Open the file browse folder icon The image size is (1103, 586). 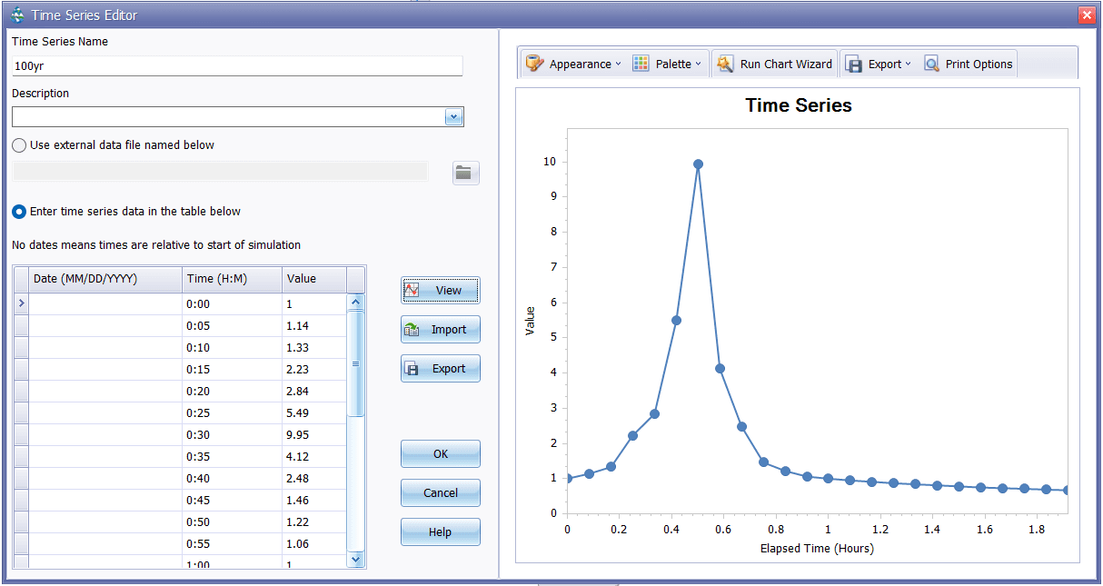click(464, 173)
